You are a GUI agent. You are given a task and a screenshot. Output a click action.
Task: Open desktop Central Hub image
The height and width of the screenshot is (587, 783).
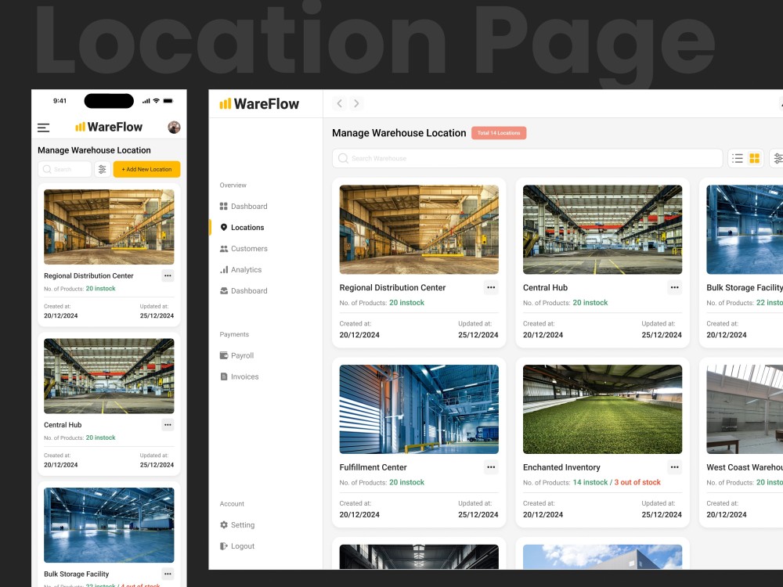(x=602, y=229)
